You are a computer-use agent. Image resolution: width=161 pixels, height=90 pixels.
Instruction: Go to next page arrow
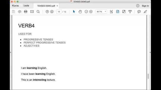click(x=52, y=12)
